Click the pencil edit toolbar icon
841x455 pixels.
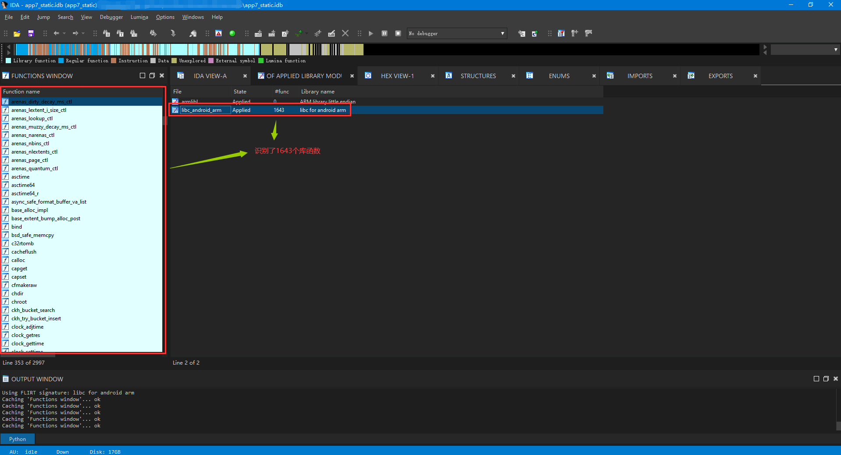[332, 33]
